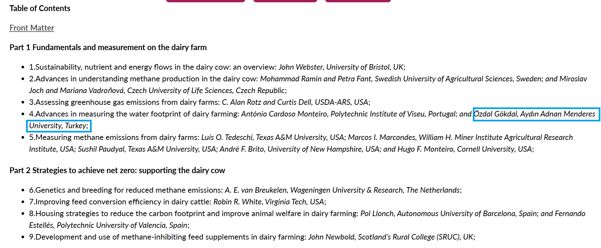The width and height of the screenshot is (601, 248).
Task: Select chapter 4 Advances in measuring water footprint
Action: pos(134,114)
